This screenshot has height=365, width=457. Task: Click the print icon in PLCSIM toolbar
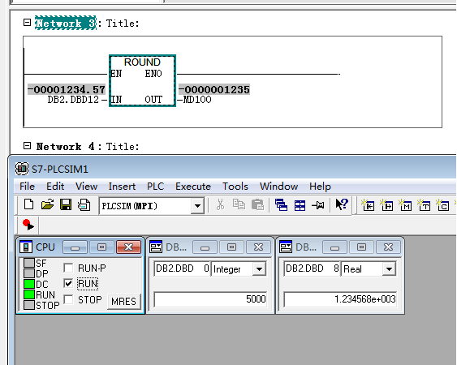pyautogui.click(x=84, y=204)
